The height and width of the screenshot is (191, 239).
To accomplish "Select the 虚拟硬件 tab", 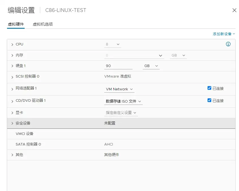I will click(16, 24).
